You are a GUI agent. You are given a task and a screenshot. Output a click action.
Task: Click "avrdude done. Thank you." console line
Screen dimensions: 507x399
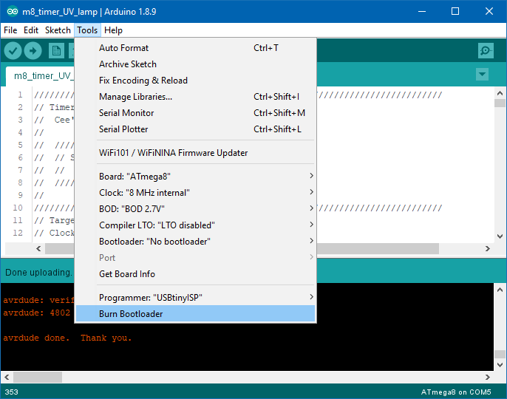[x=67, y=338]
